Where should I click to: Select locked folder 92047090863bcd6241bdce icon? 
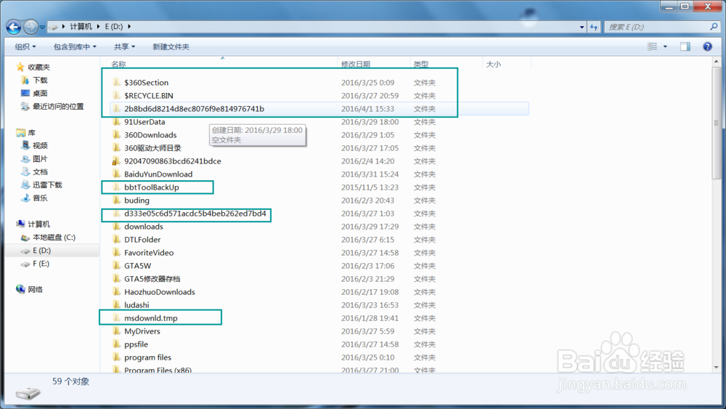point(116,161)
